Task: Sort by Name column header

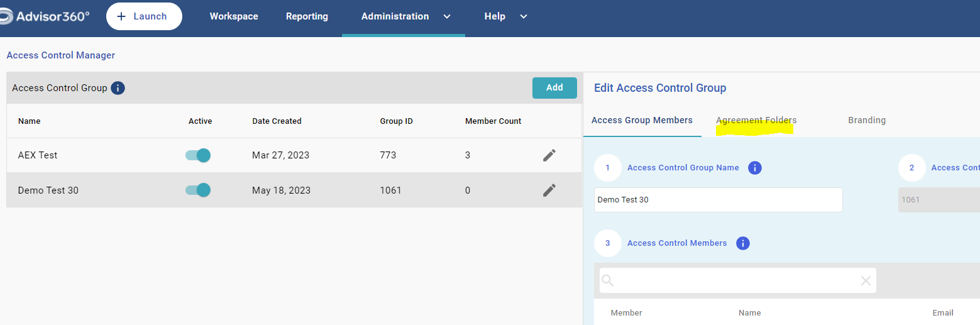Action: (29, 121)
